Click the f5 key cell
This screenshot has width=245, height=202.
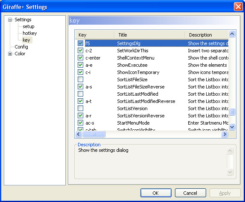coord(87,43)
